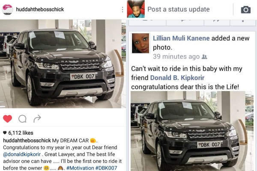Tap the #Motivation hashtag
Image resolution: width=257 pixels, height=171 pixels.
(x=80, y=168)
